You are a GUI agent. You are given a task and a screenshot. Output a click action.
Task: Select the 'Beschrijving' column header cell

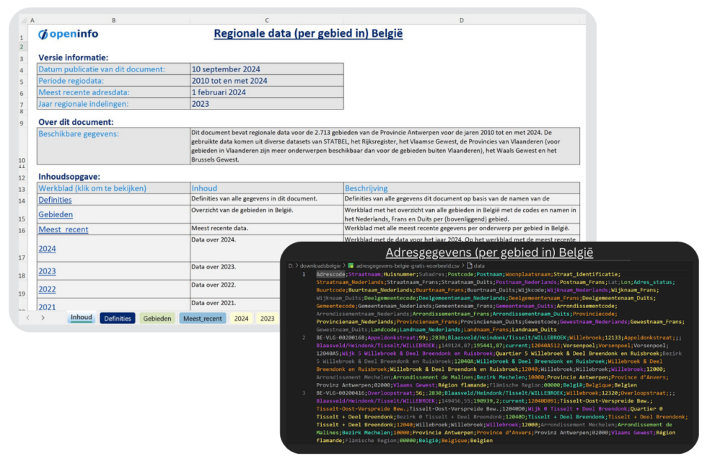tap(462, 188)
